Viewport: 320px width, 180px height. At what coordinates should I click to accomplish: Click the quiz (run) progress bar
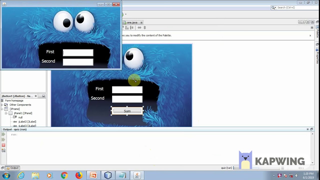pos(256,168)
